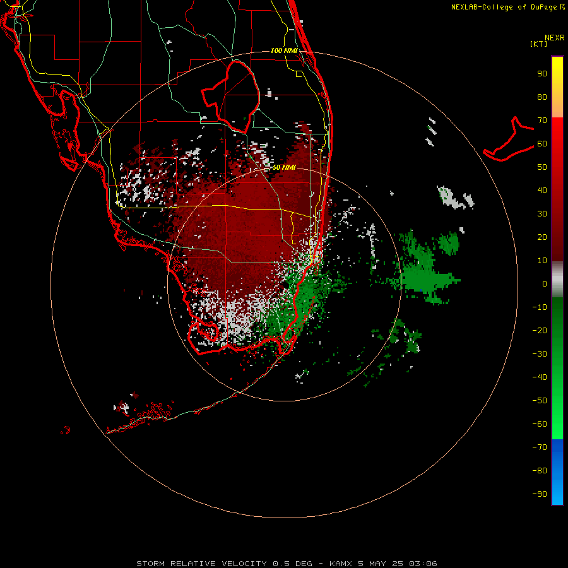The width and height of the screenshot is (568, 568).
Task: Click the -80 knot scale label
Action: point(540,471)
